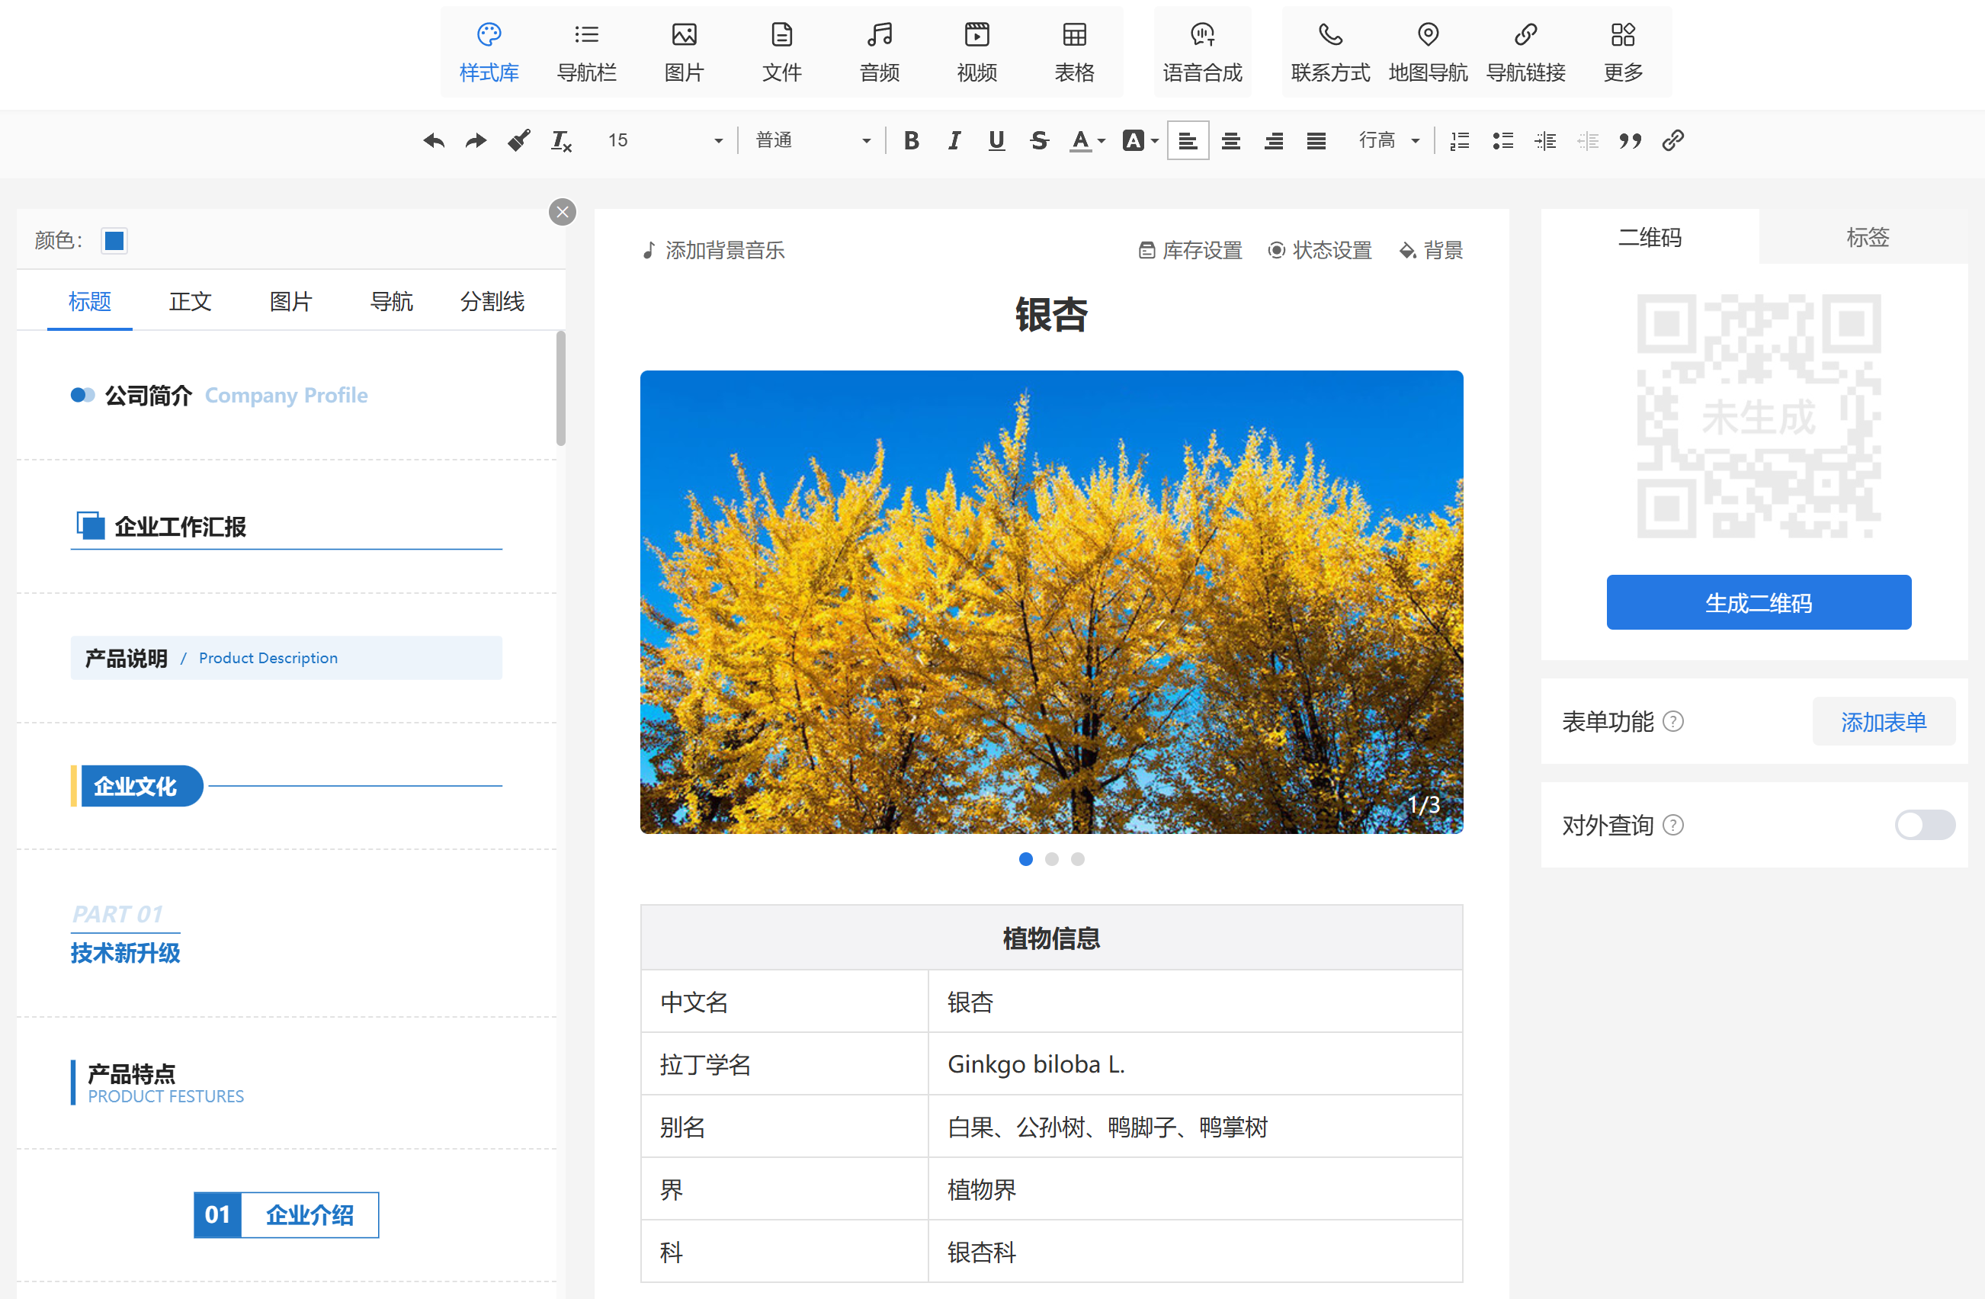This screenshot has height=1299, width=1985.
Task: Justify the text
Action: tap(1316, 141)
